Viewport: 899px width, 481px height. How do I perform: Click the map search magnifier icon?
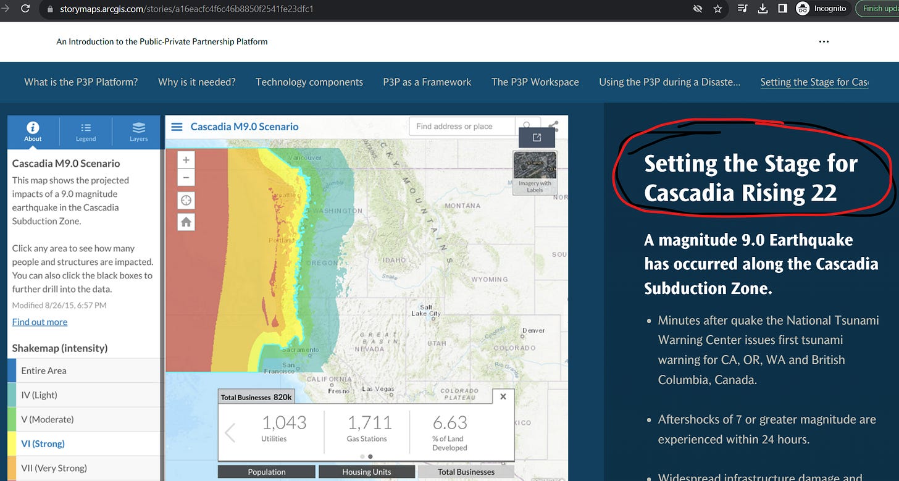pyautogui.click(x=527, y=127)
